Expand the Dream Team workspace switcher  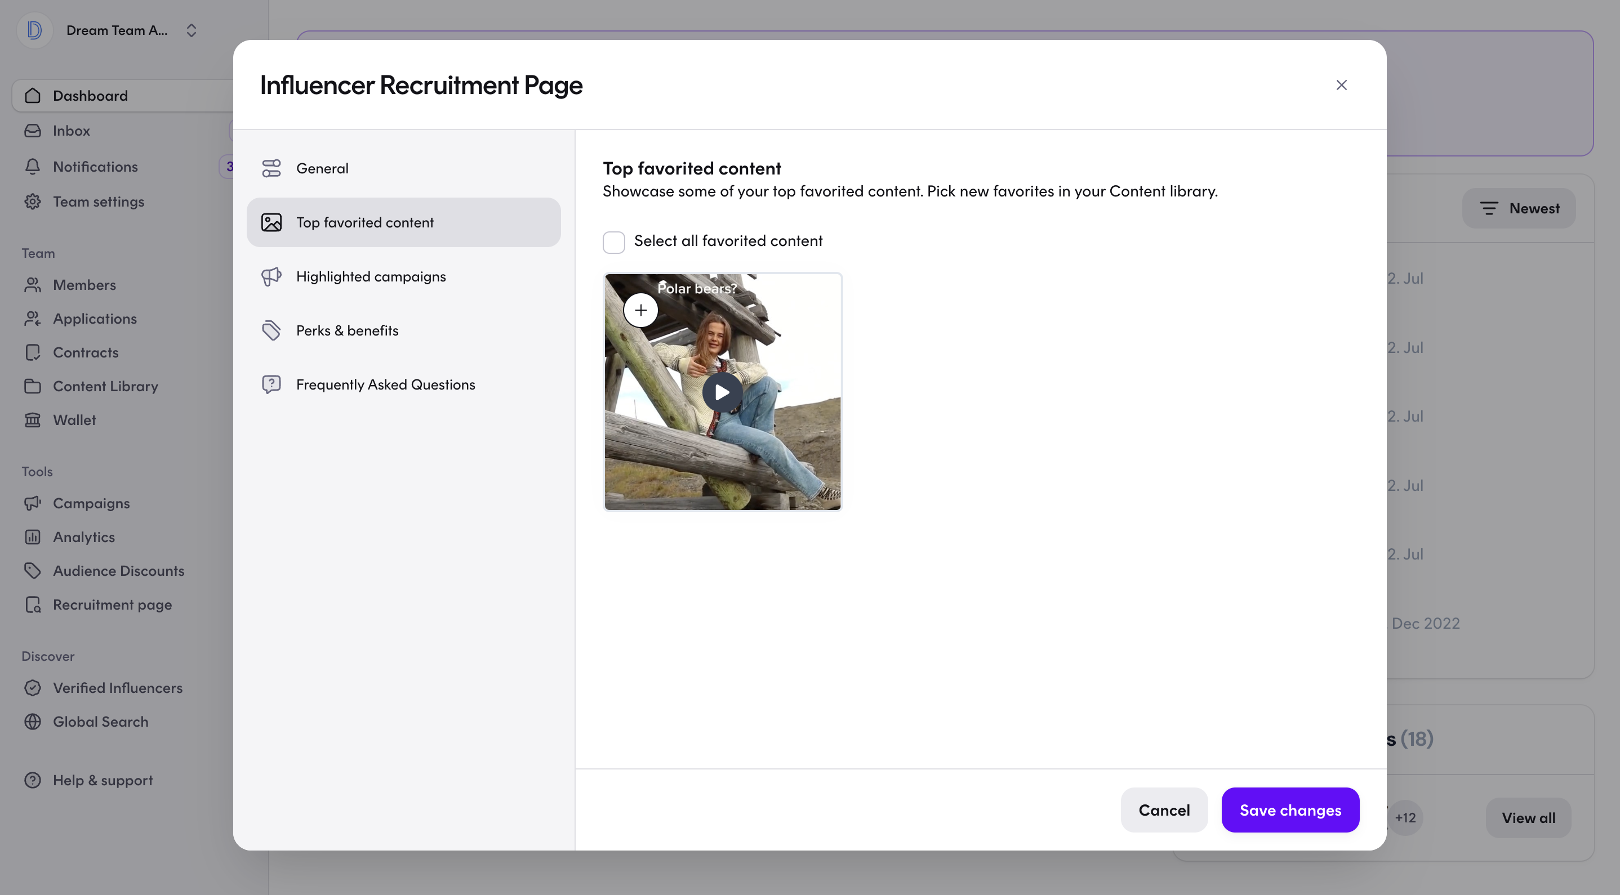(191, 30)
